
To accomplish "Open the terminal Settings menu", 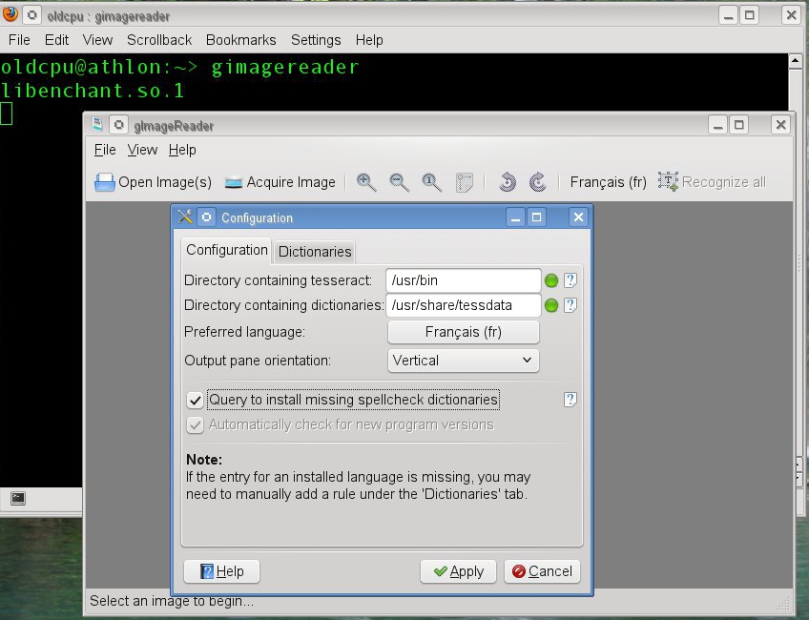I will click(316, 40).
